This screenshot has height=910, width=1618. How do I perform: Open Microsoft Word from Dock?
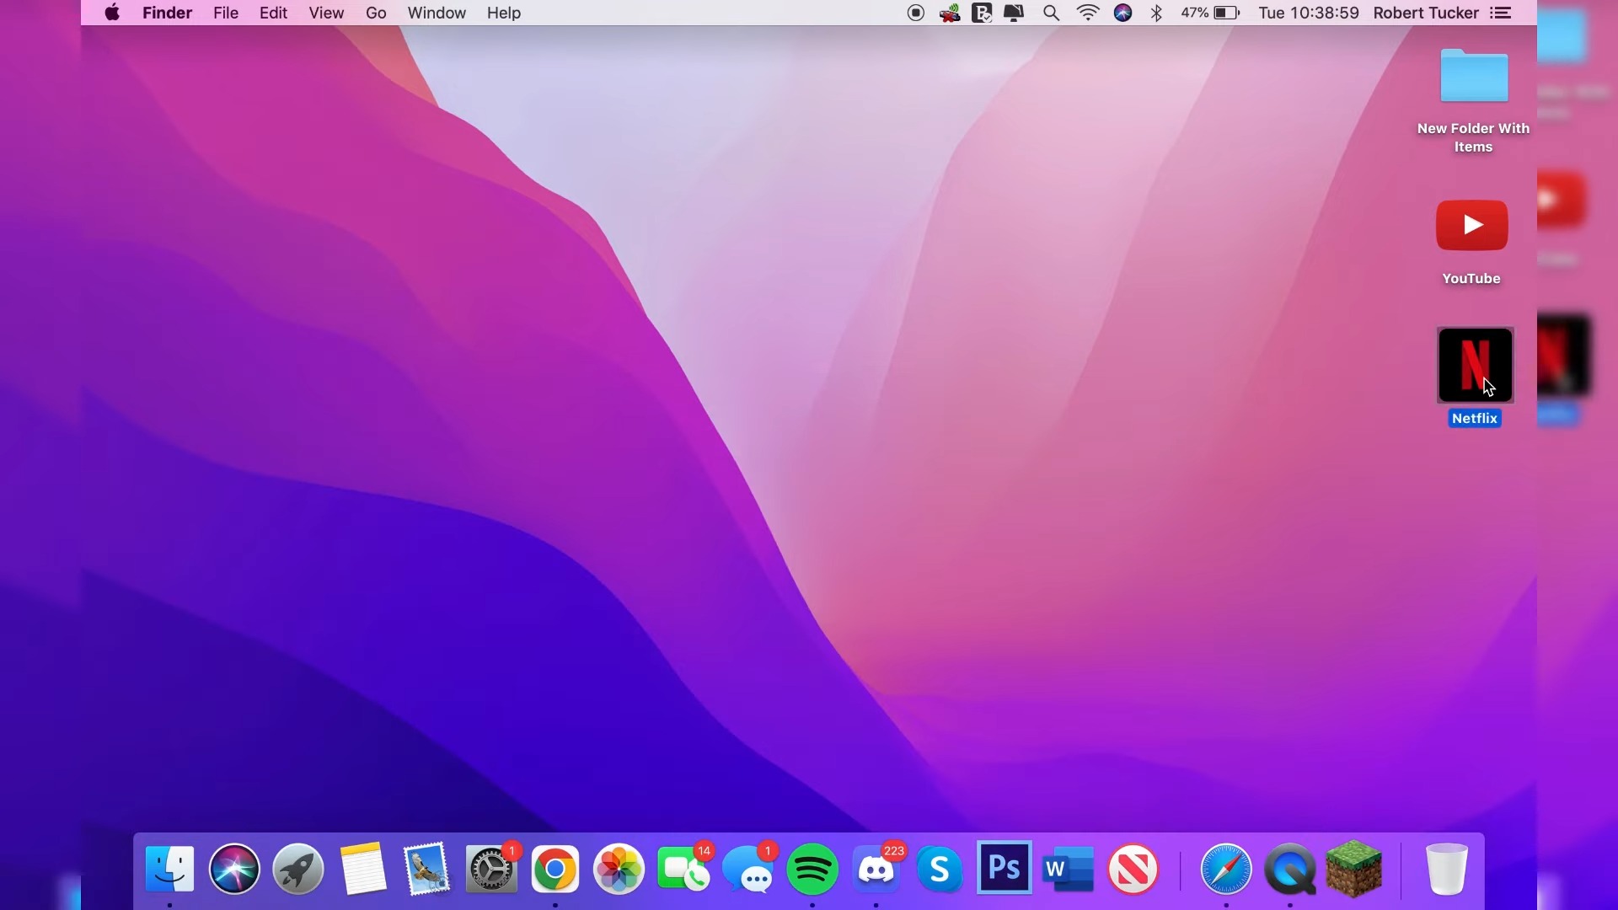click(x=1069, y=870)
